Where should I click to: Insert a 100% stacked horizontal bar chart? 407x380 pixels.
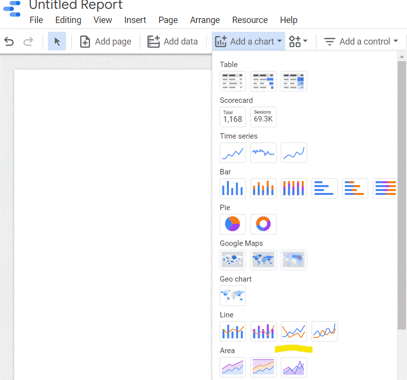[x=384, y=189]
